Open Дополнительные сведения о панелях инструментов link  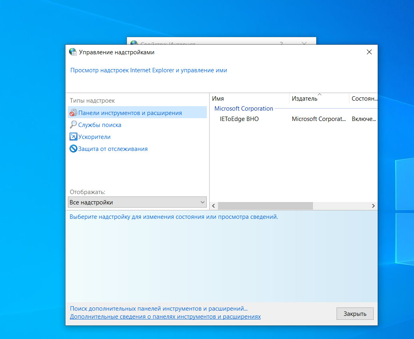pyautogui.click(x=165, y=316)
